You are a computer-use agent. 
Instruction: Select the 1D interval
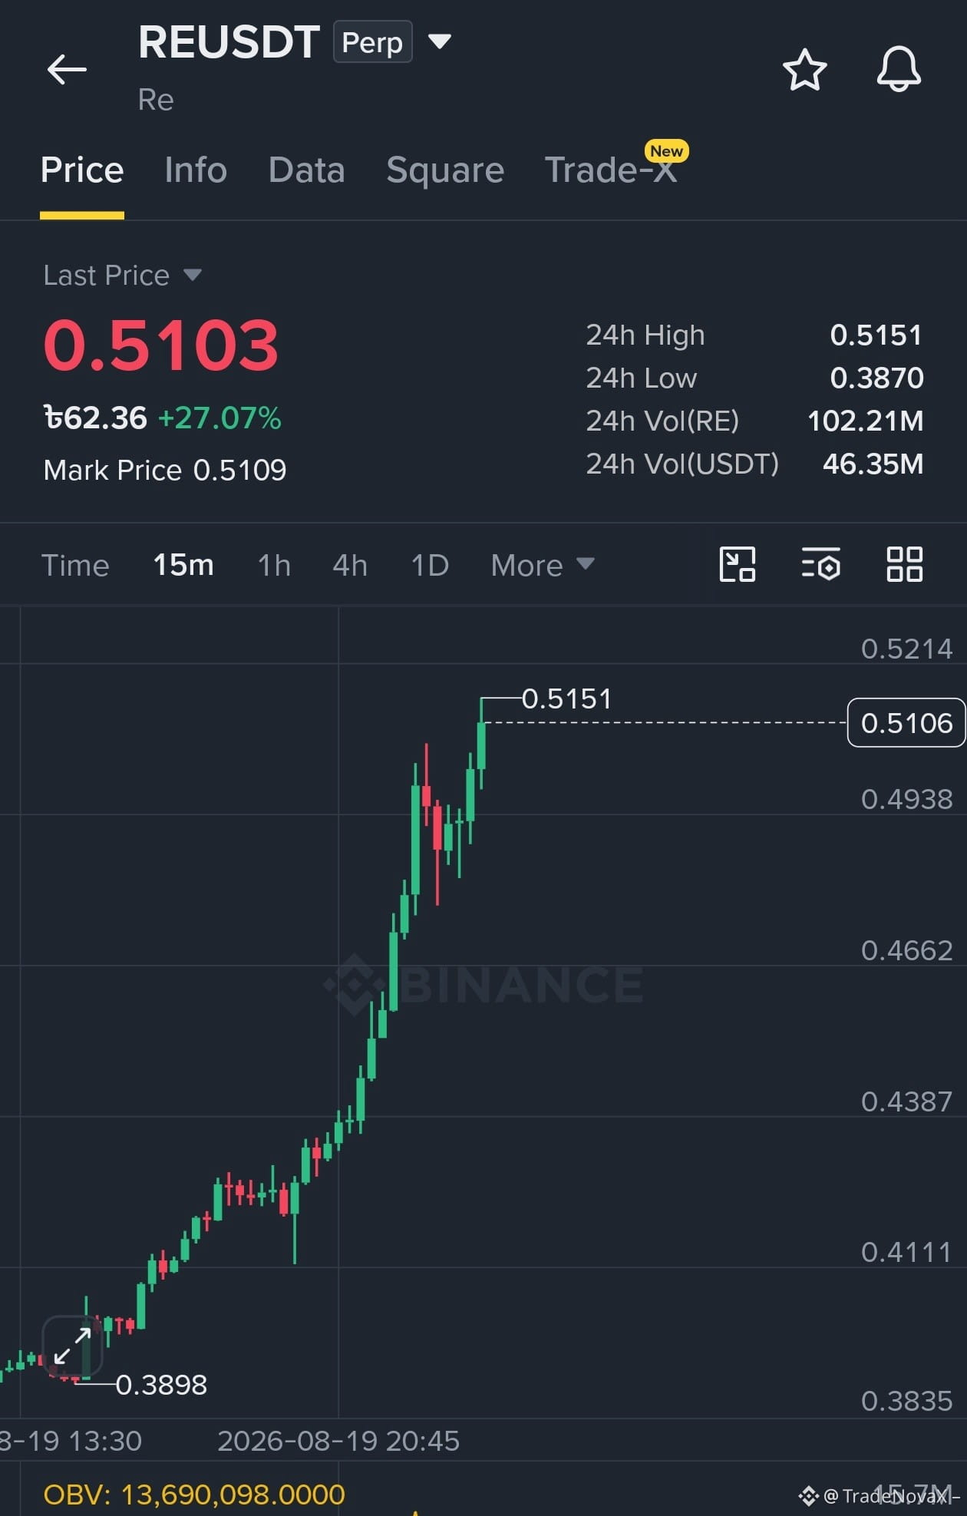click(x=430, y=565)
